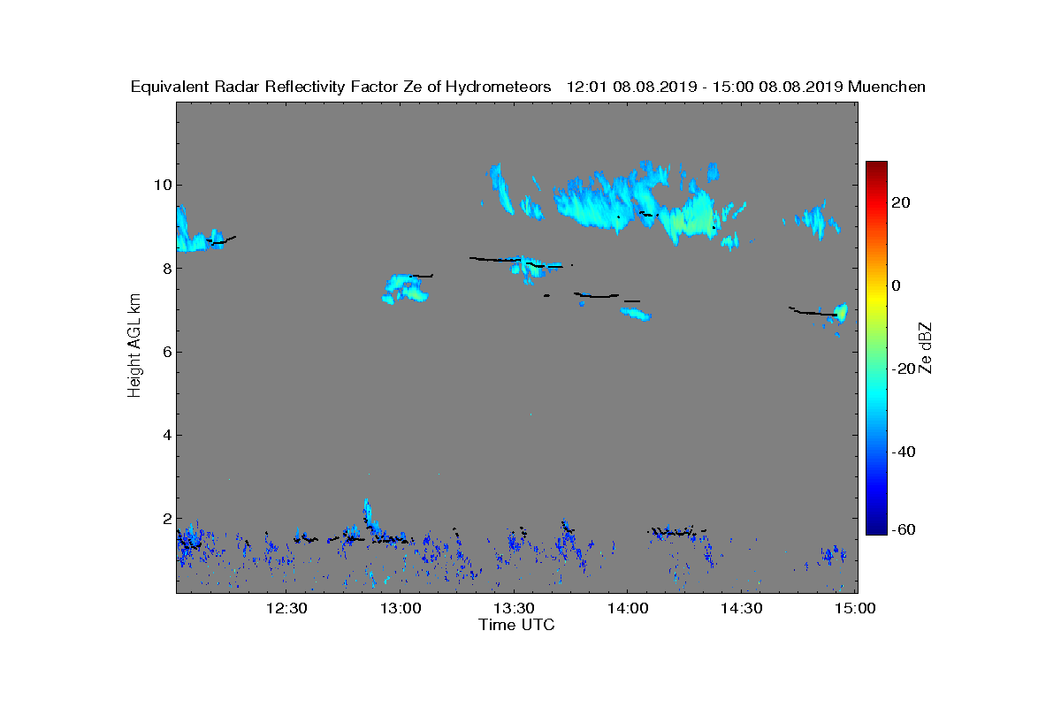Click the 14:30 time tick label
This screenshot has width=1061, height=707.
coord(741,609)
